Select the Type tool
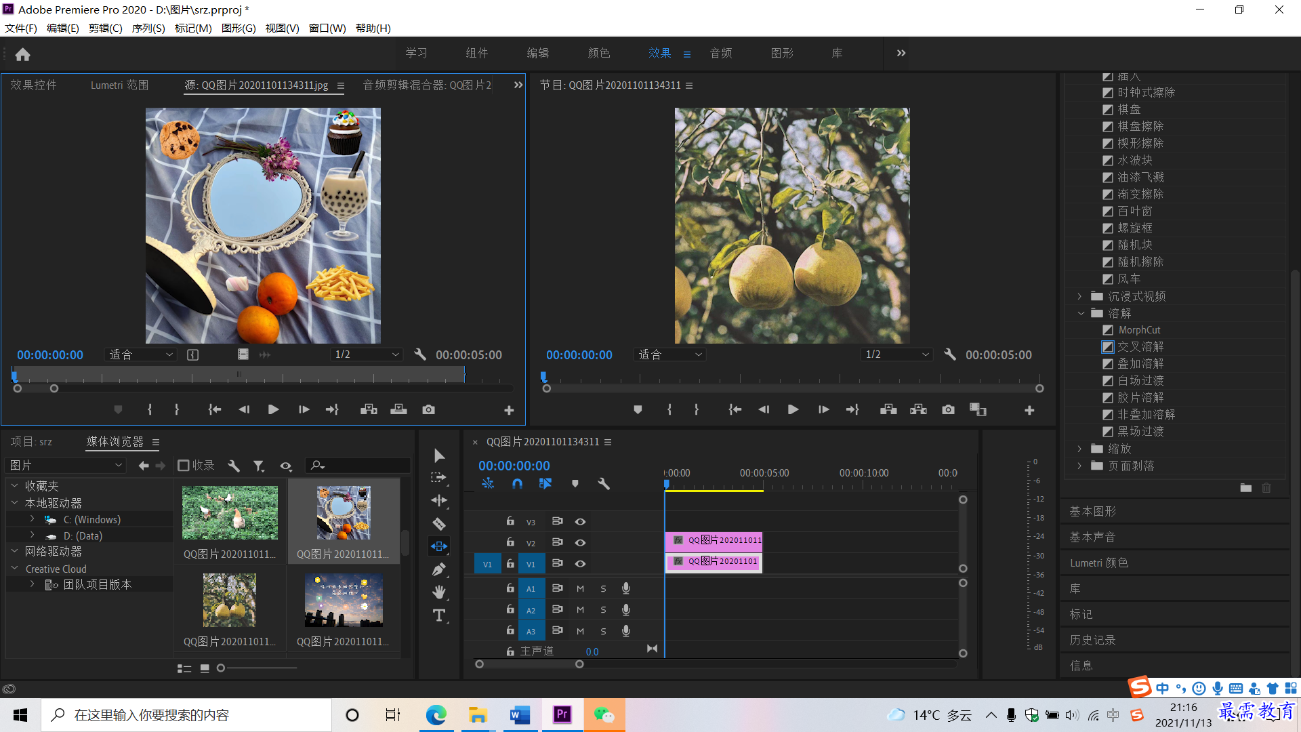This screenshot has width=1301, height=732. click(x=439, y=615)
